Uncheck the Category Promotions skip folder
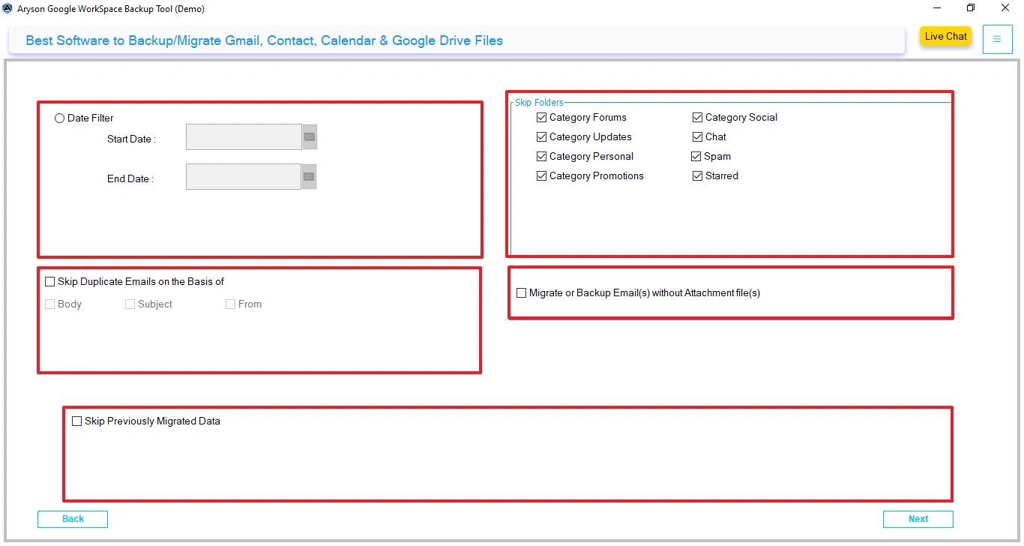Screen dimensions: 1024x546 pyautogui.click(x=541, y=175)
